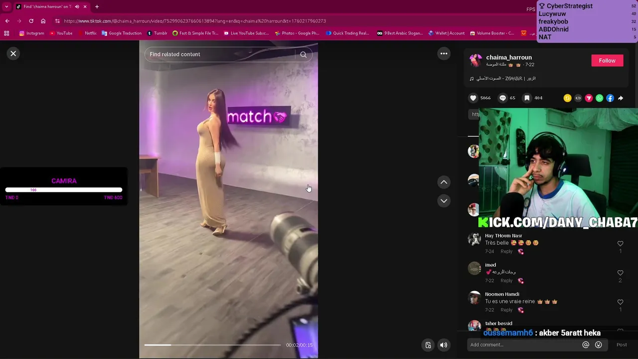Open Live YouTube Subsc... bookmark
Image resolution: width=638 pixels, height=359 pixels.
coord(246,33)
